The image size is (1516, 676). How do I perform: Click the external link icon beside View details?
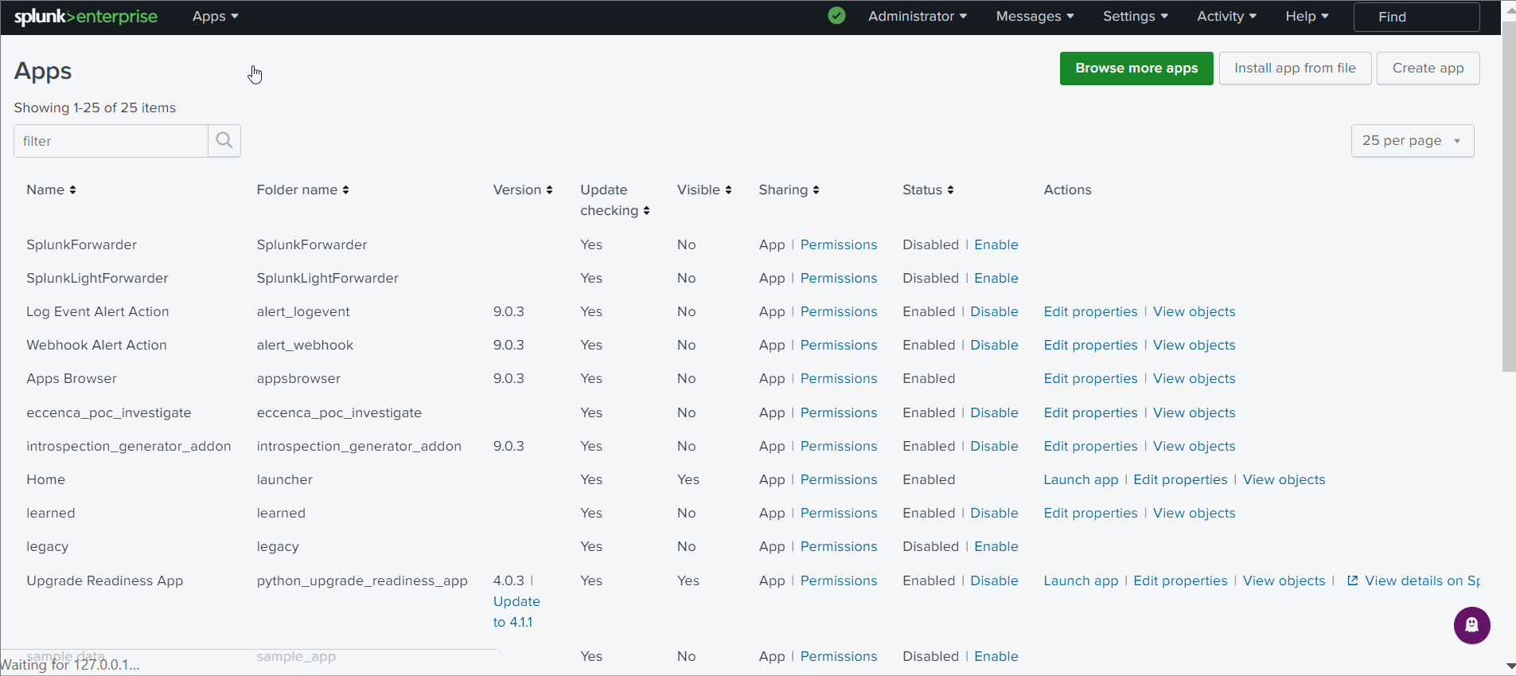1352,580
